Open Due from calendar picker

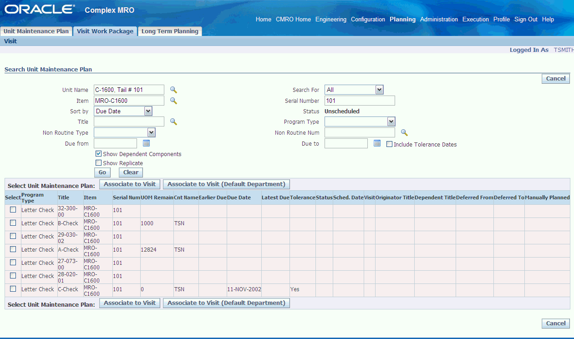[146, 143]
